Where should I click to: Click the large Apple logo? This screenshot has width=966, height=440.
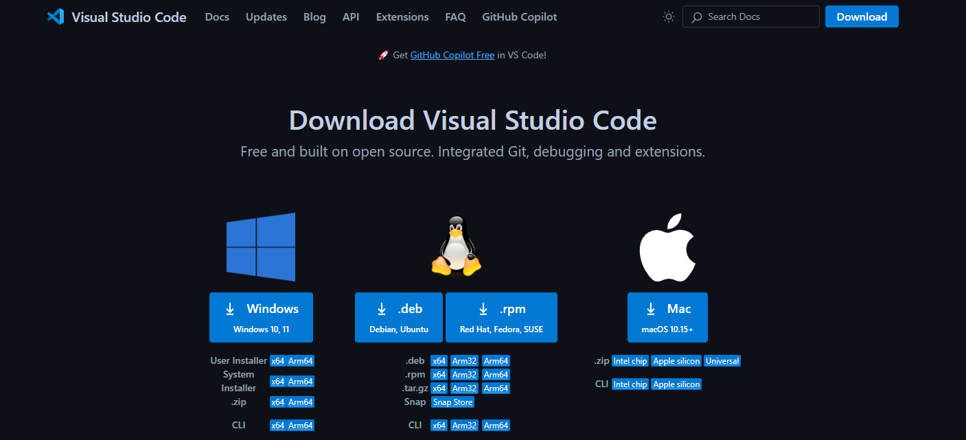click(x=667, y=247)
